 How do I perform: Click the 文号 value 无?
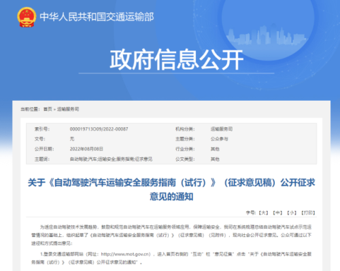pyautogui.click(x=72, y=139)
